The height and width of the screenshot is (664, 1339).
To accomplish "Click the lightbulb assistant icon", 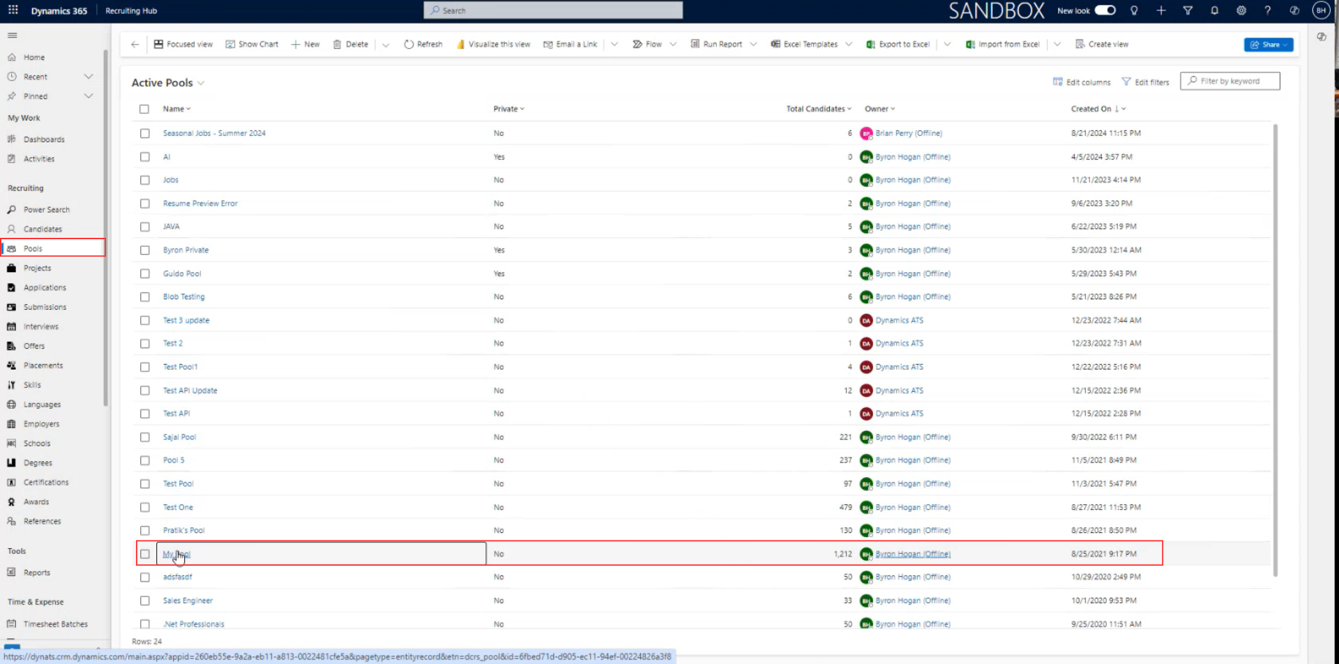I will tap(1134, 10).
